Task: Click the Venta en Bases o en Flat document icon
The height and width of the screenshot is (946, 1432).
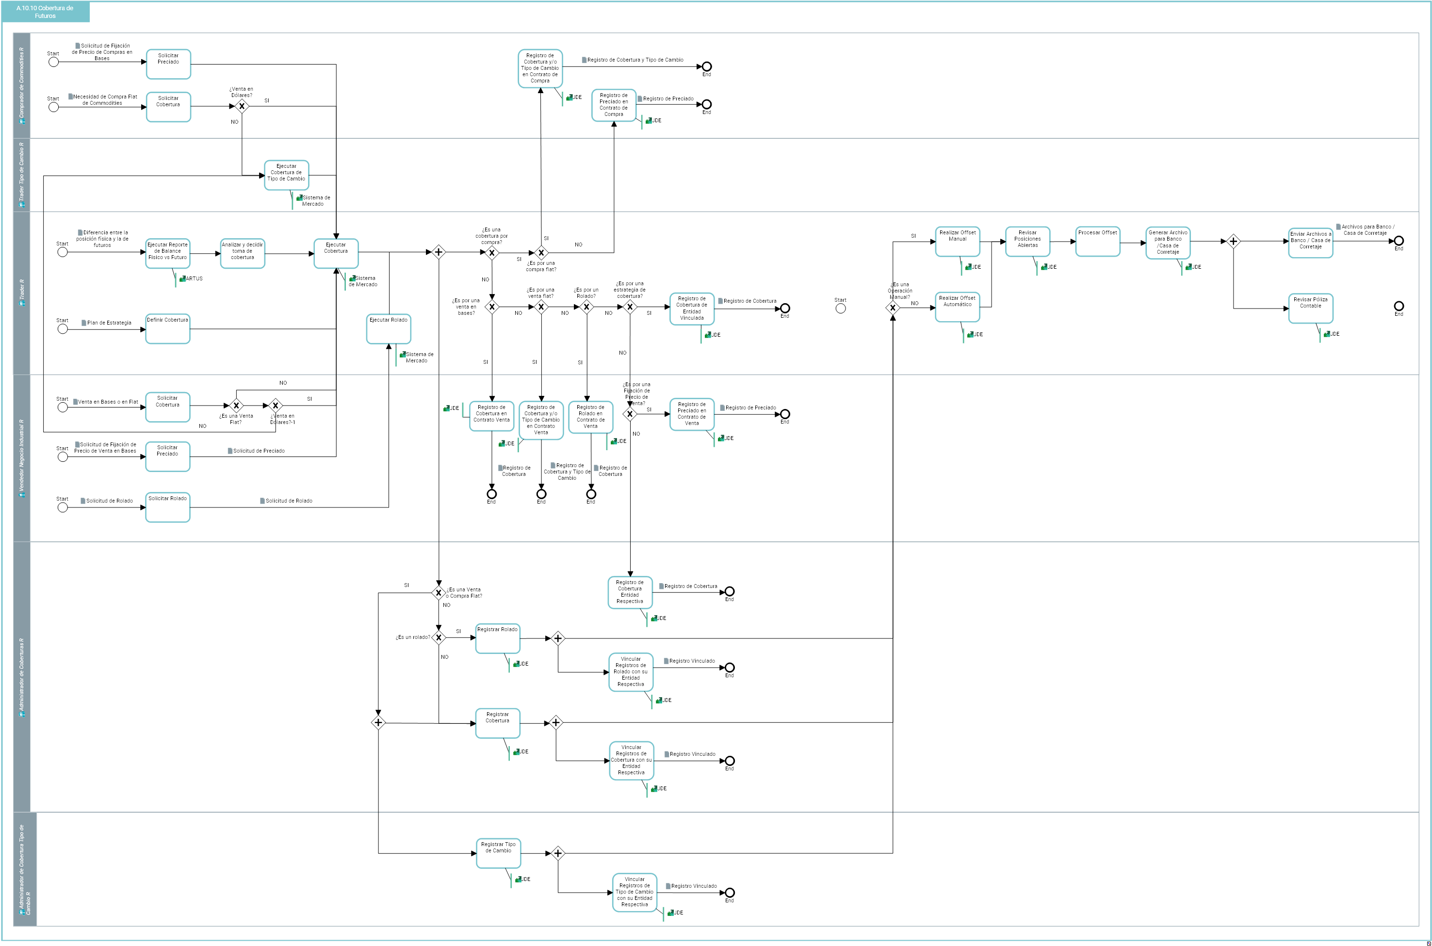Action: point(75,402)
